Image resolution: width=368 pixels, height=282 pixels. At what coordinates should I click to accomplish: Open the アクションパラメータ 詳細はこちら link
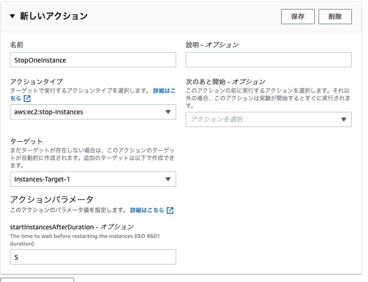point(147,210)
